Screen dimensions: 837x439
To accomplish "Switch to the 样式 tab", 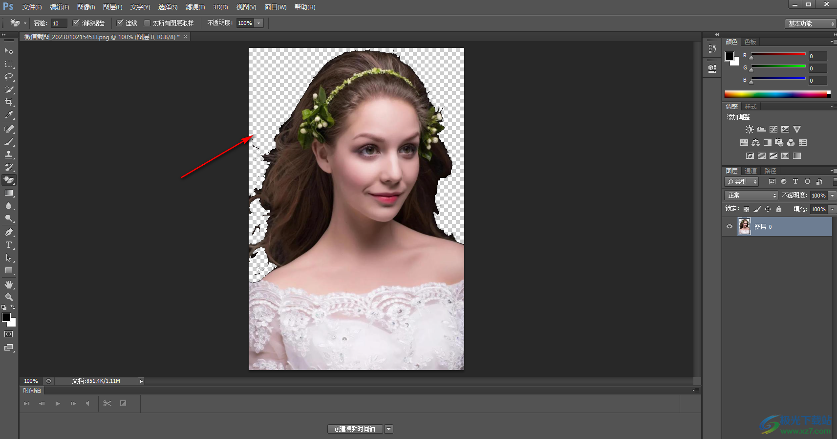I will [751, 106].
